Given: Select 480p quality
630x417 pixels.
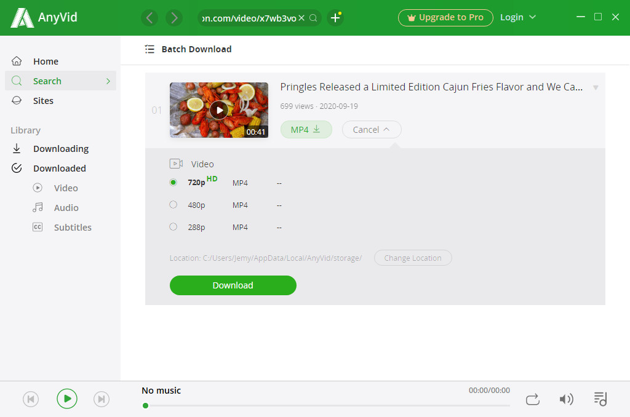Looking at the screenshot, I should point(173,204).
